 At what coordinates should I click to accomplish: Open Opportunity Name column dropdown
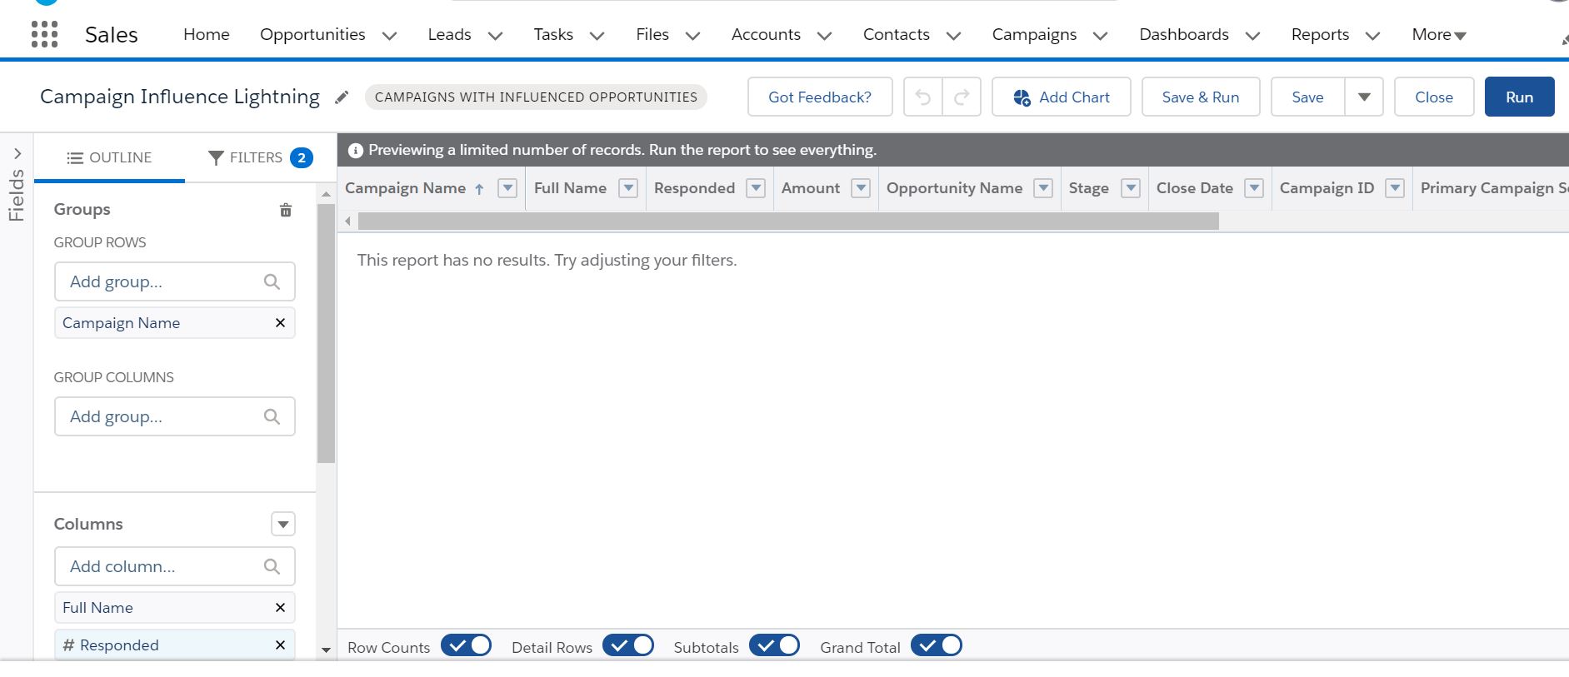tap(1043, 188)
